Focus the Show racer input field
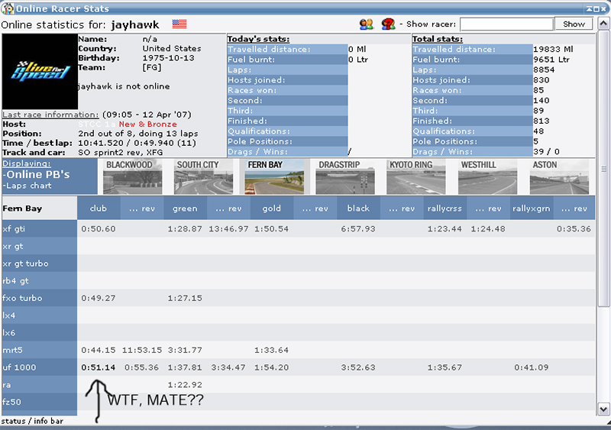611x430 pixels. pos(506,24)
